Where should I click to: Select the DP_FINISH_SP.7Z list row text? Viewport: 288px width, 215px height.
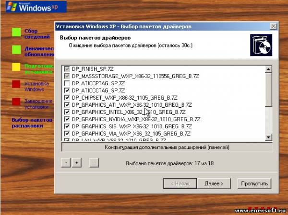click(93, 69)
